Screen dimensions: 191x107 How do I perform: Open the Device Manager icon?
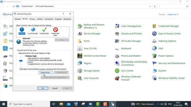[80, 34]
